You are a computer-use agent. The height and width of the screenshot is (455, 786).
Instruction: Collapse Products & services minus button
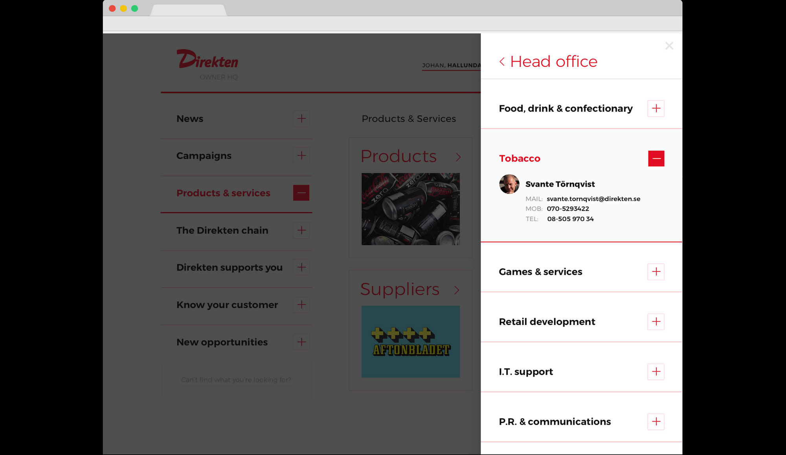click(301, 193)
